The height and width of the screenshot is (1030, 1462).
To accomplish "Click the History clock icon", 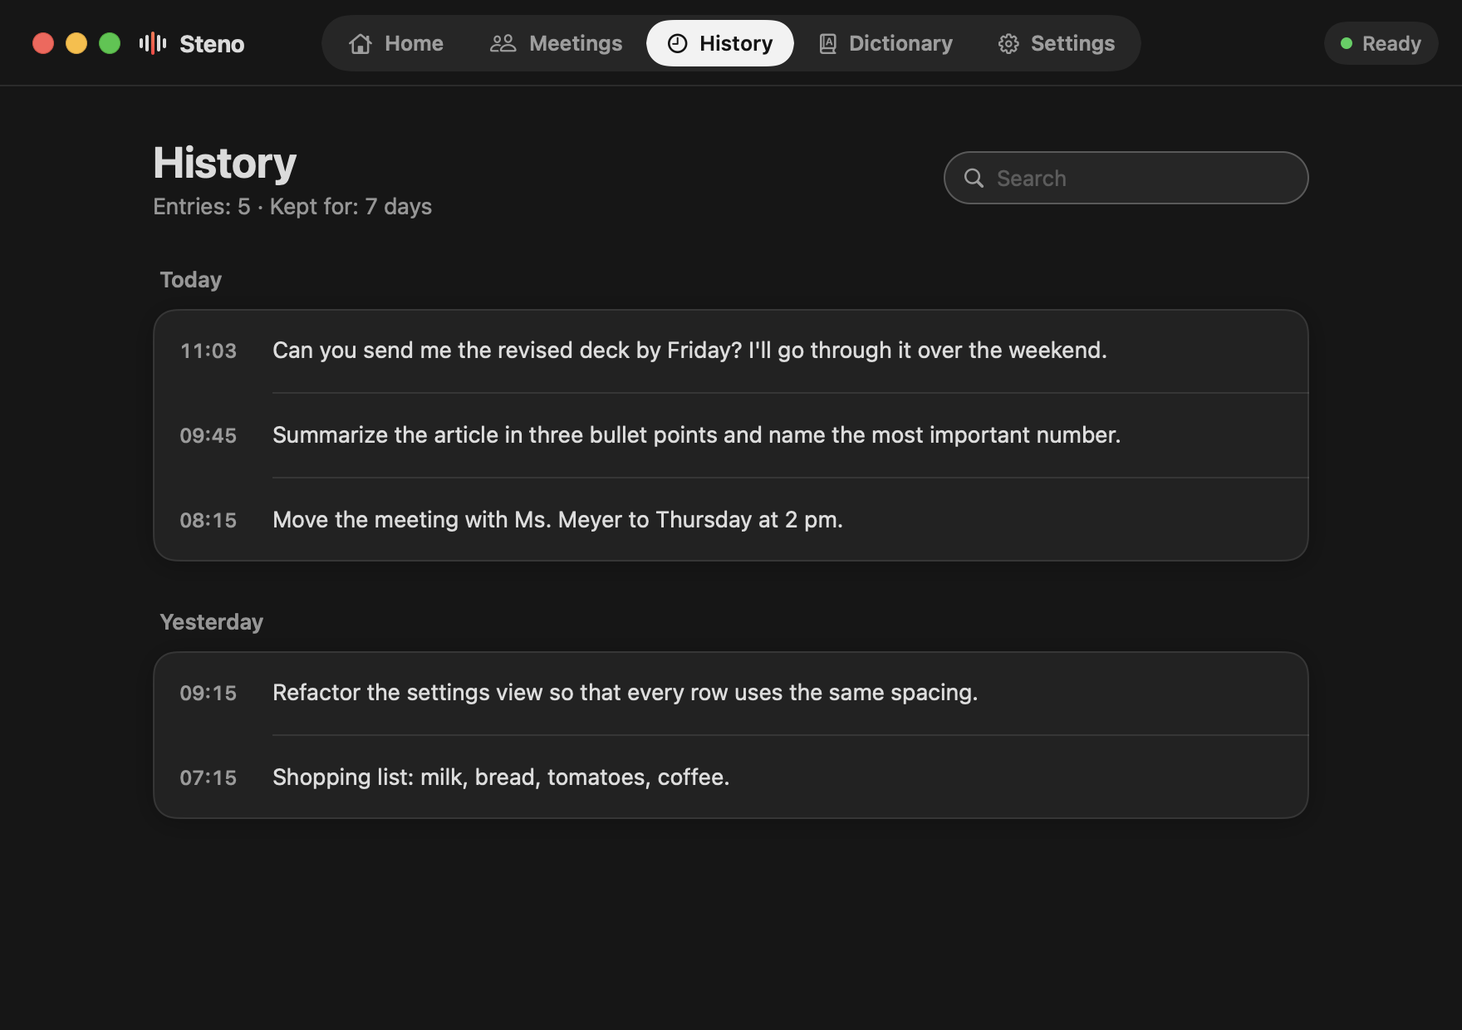I will (x=678, y=43).
